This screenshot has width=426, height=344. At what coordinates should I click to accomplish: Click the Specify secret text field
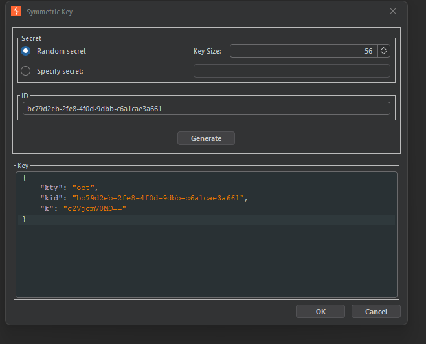point(292,71)
